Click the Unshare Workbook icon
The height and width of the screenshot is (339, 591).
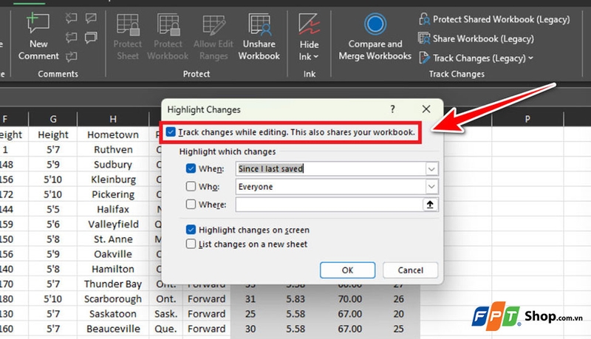point(259,25)
